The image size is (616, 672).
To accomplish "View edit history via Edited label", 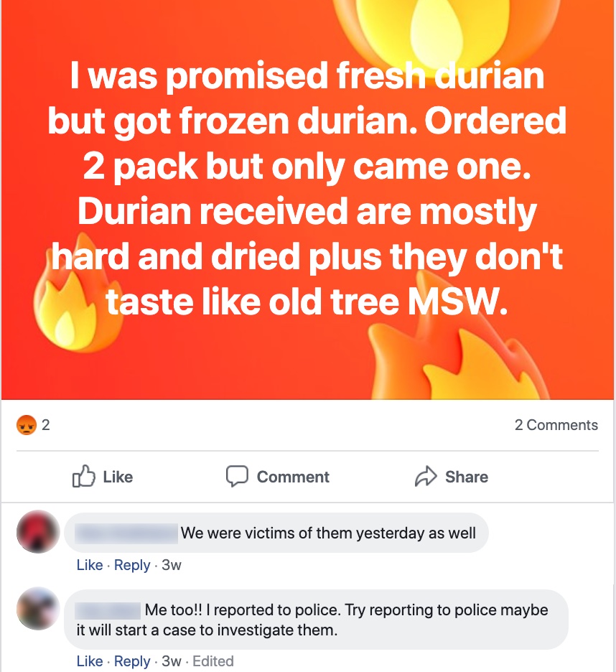I will 213,661.
